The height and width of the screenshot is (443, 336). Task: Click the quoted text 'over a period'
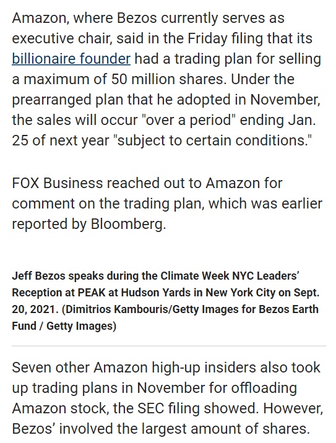pos(189,120)
